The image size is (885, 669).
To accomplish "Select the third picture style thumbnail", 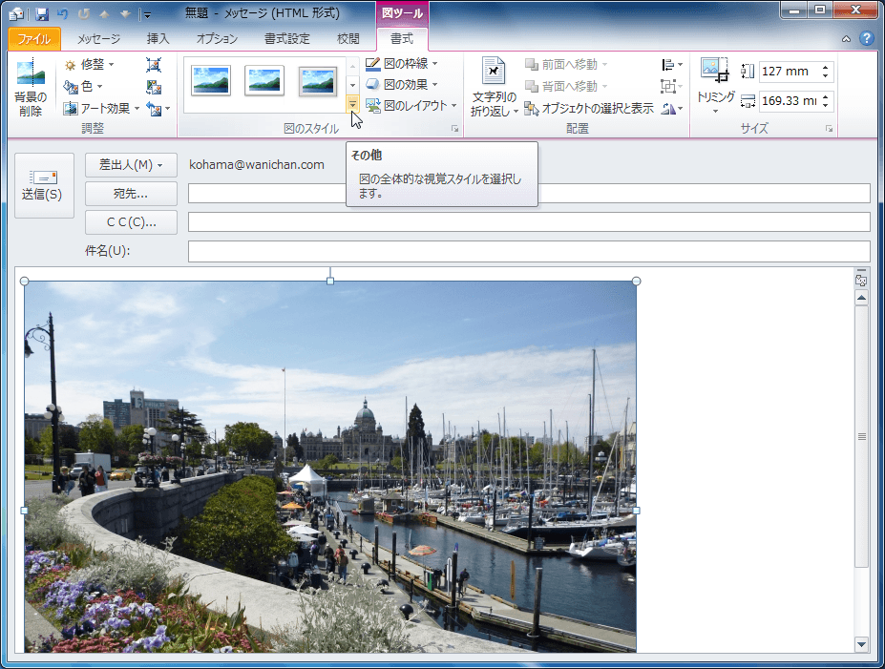I will [x=318, y=80].
